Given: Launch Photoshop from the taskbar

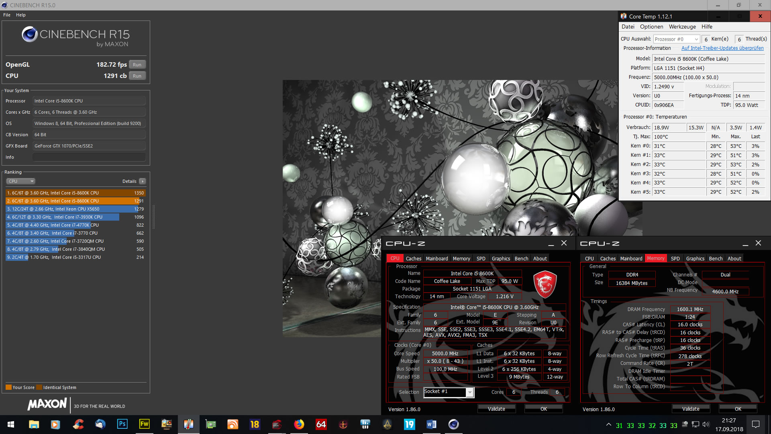Looking at the screenshot, I should (122, 424).
